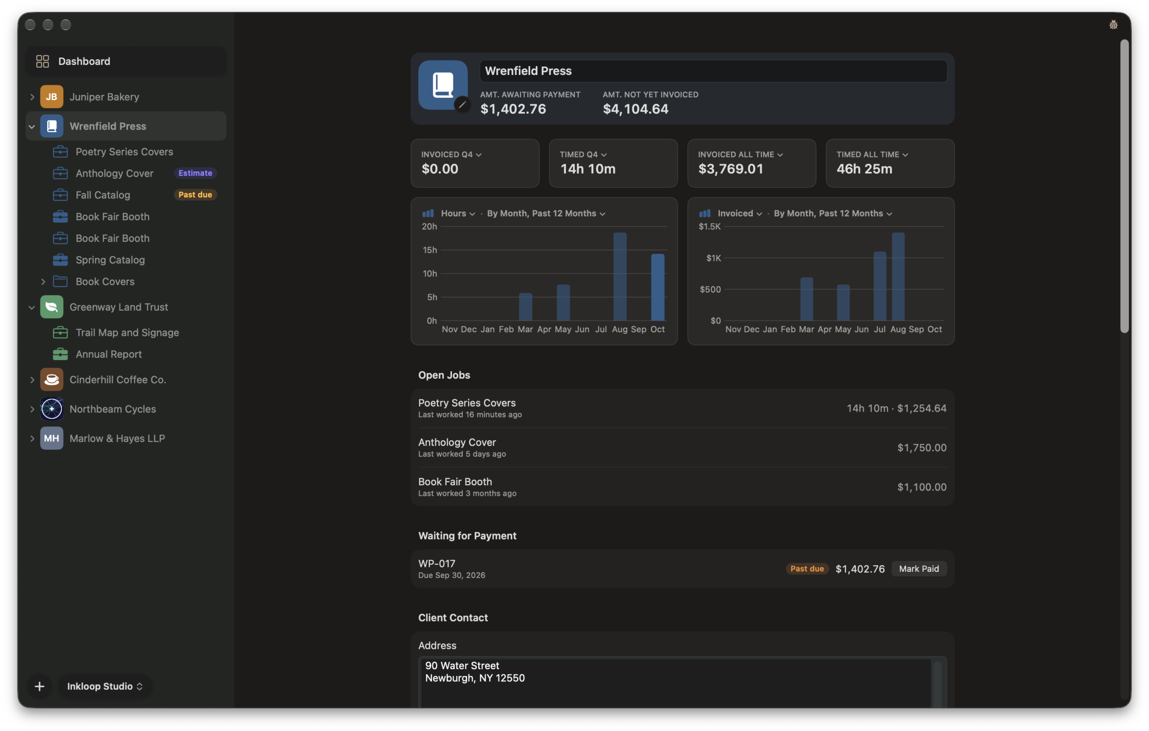The width and height of the screenshot is (1149, 731).
Task: Mark invoice WP-017 as paid
Action: pyautogui.click(x=919, y=568)
